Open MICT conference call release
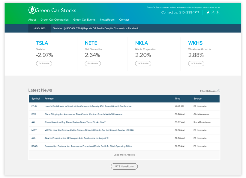This screenshot has height=178, width=246. [x=89, y=130]
